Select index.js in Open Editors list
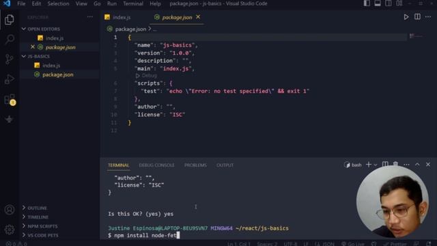 coord(55,38)
